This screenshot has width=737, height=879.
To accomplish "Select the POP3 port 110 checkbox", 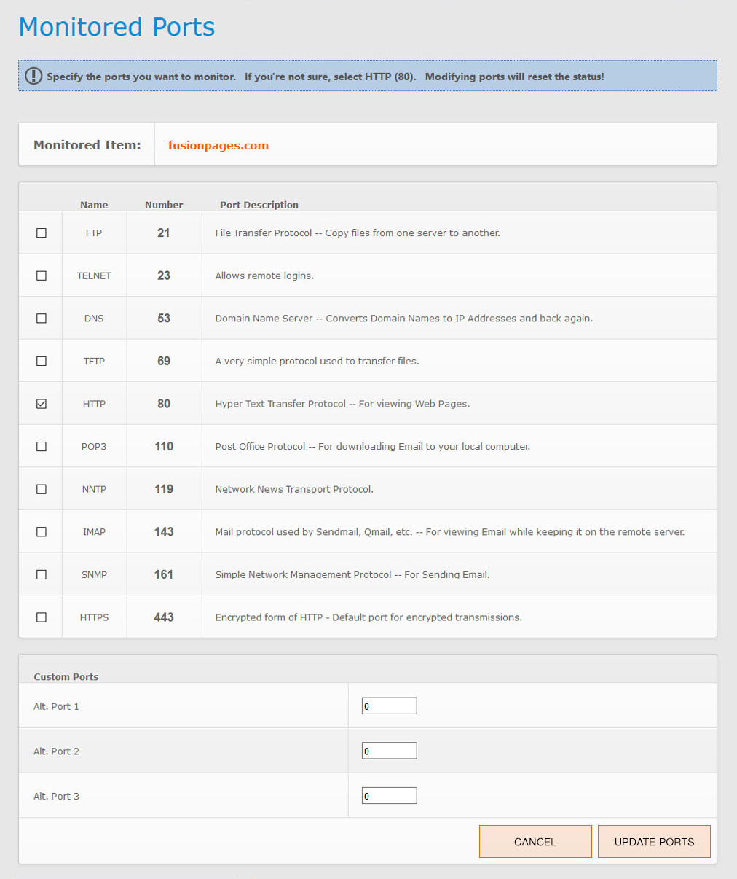I will pos(42,446).
